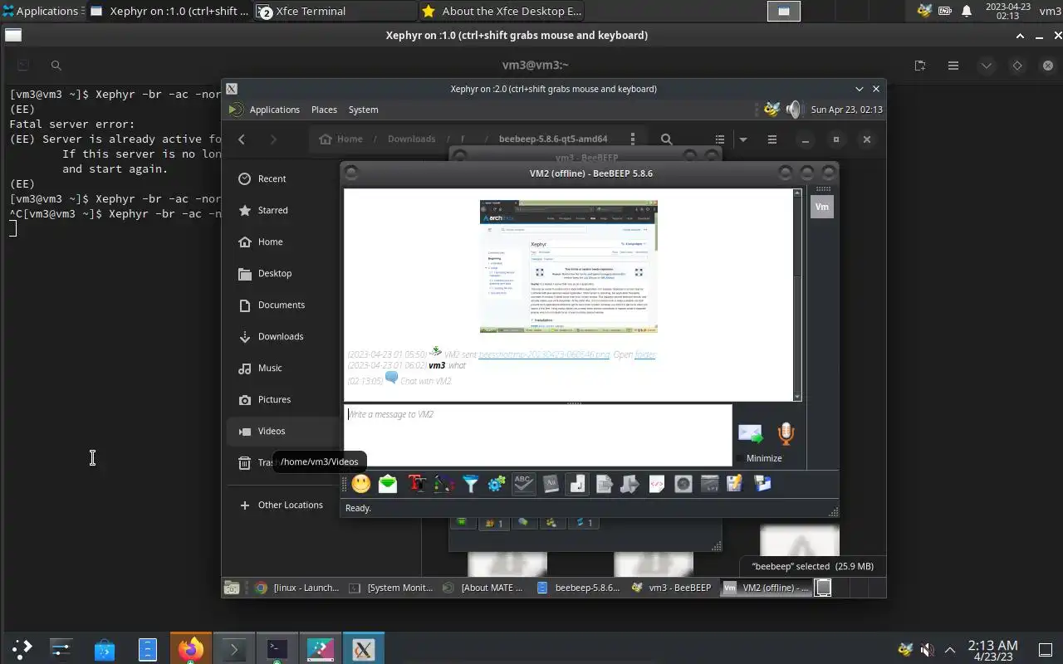The image size is (1063, 664).
Task: Open the file manager hamburger menu
Action: point(772,139)
